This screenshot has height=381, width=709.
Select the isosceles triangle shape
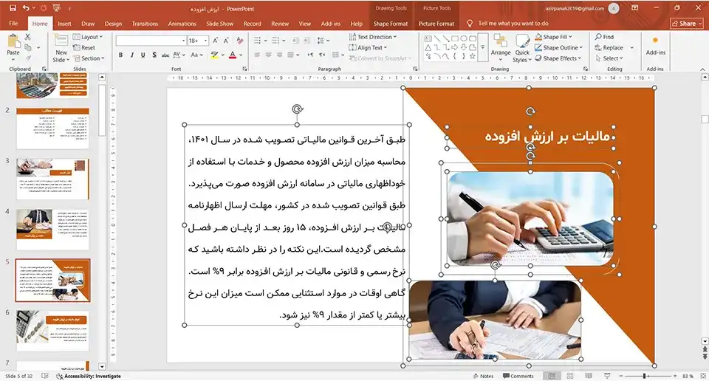428,47
